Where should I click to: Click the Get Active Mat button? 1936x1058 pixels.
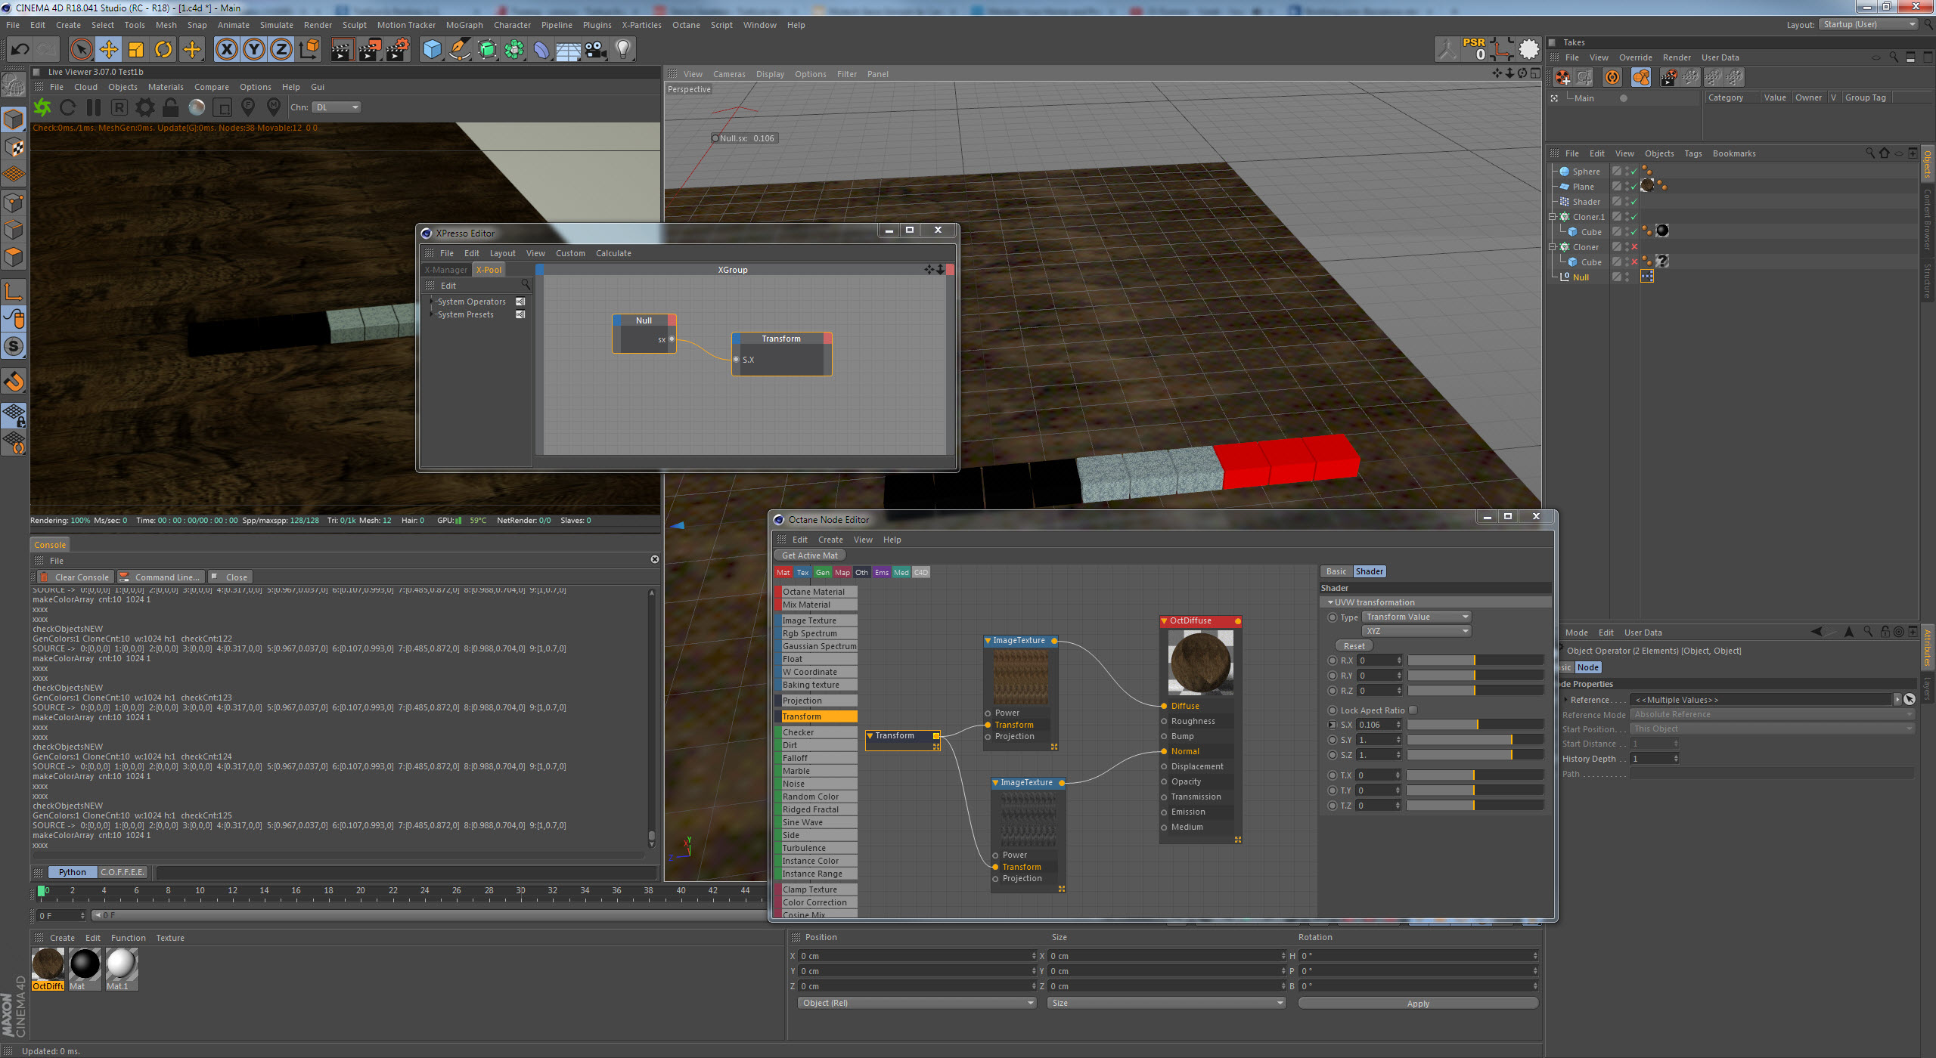tap(809, 555)
